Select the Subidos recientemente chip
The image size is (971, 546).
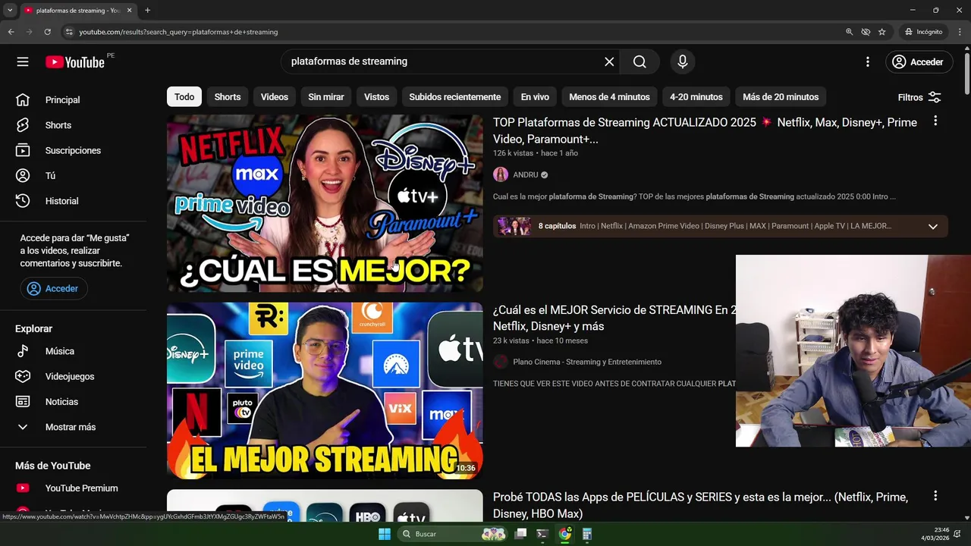pyautogui.click(x=455, y=97)
